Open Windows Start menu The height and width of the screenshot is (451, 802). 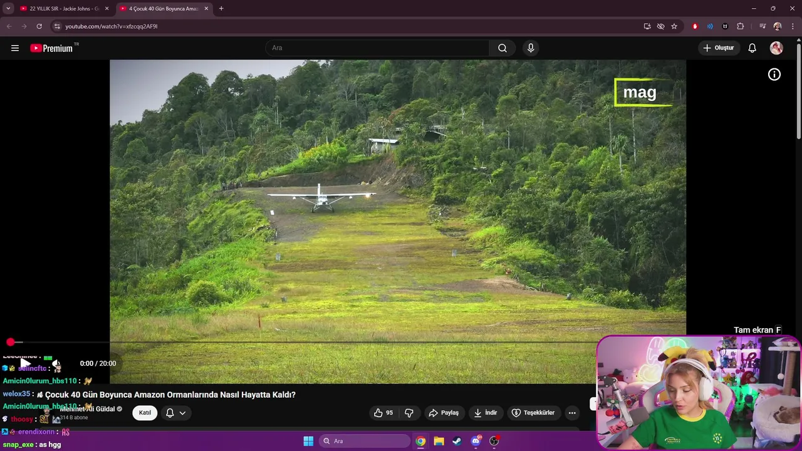tap(308, 441)
